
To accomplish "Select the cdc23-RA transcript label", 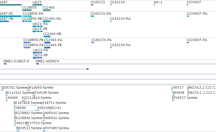I will pos(40,24).
